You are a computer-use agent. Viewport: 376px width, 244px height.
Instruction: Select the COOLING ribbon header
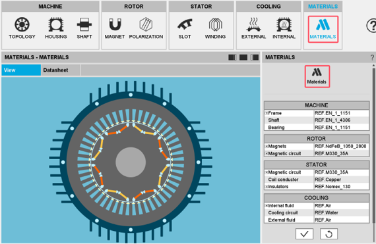point(268,7)
